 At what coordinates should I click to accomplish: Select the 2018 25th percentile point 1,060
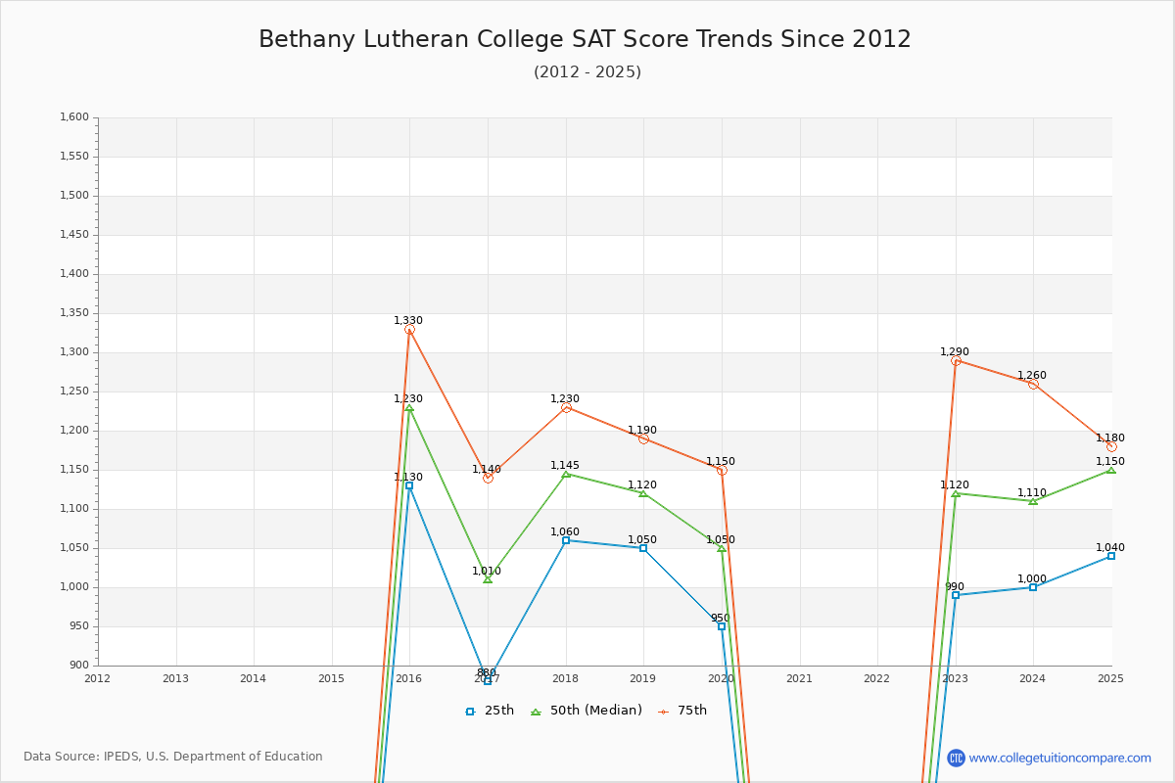[566, 540]
